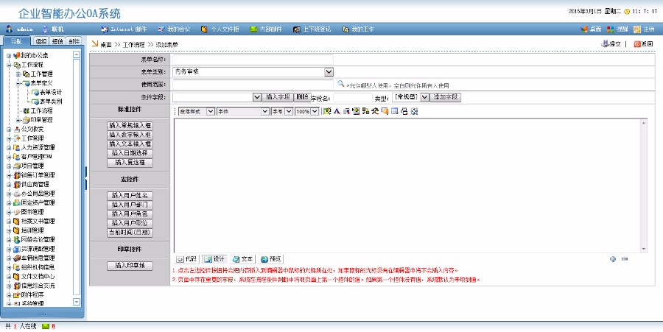Image resolution: width=663 pixels, height=332 pixels.
Task: Select 公文收发 in the tree
Action: click(x=32, y=130)
